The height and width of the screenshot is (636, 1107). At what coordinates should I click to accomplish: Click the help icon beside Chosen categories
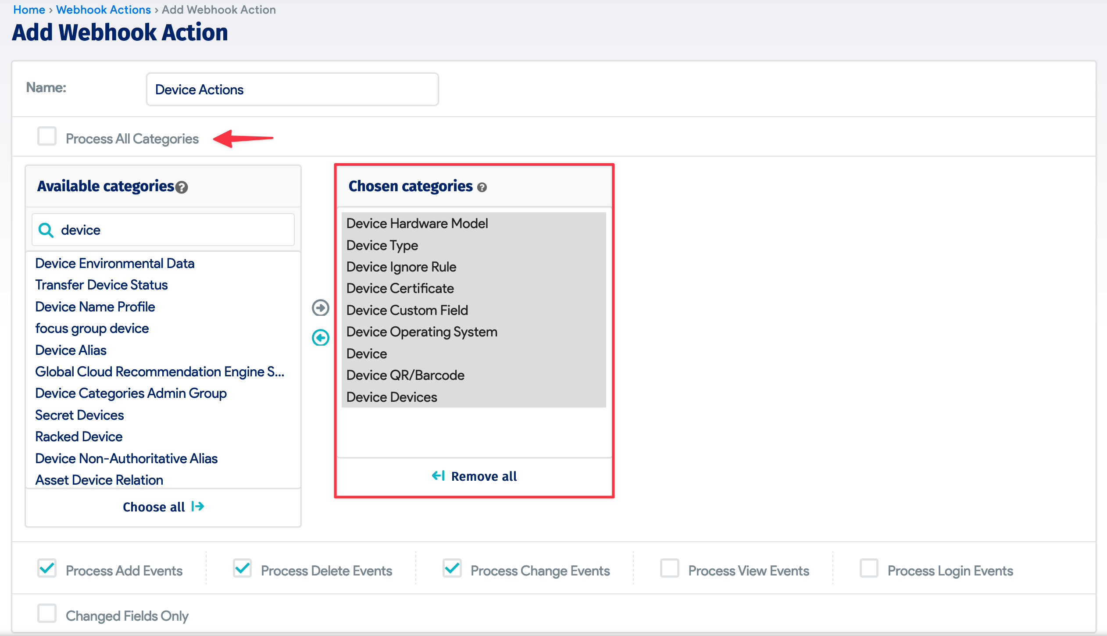tap(482, 187)
